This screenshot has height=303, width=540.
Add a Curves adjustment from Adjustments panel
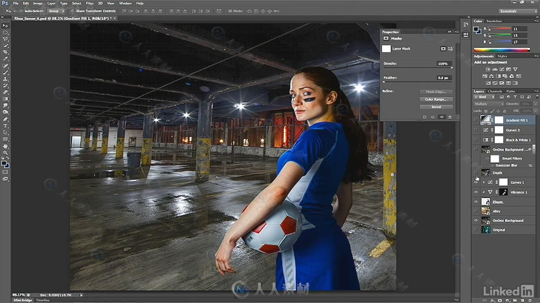(502, 69)
